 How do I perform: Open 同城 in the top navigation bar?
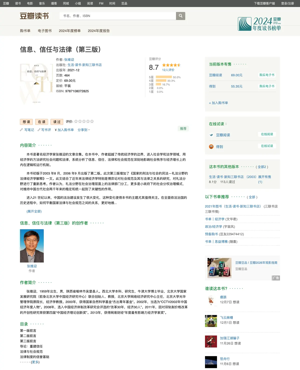tap(66, 3)
